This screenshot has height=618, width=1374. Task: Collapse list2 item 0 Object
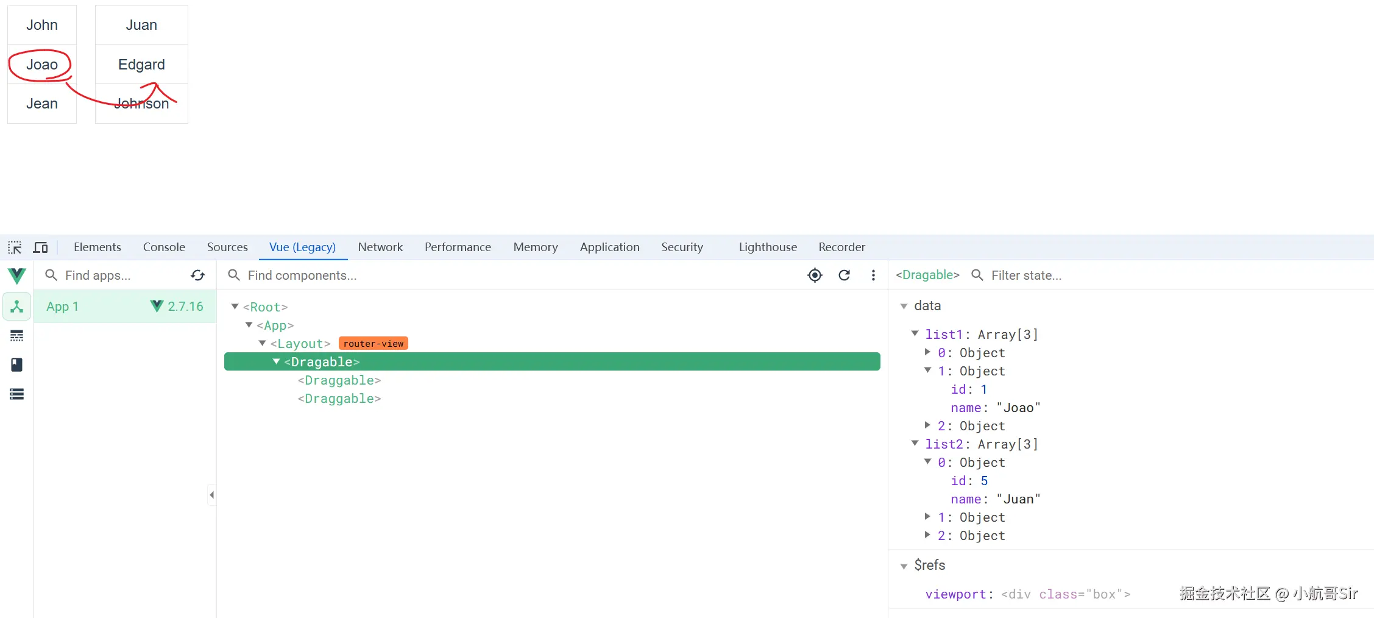tap(927, 461)
